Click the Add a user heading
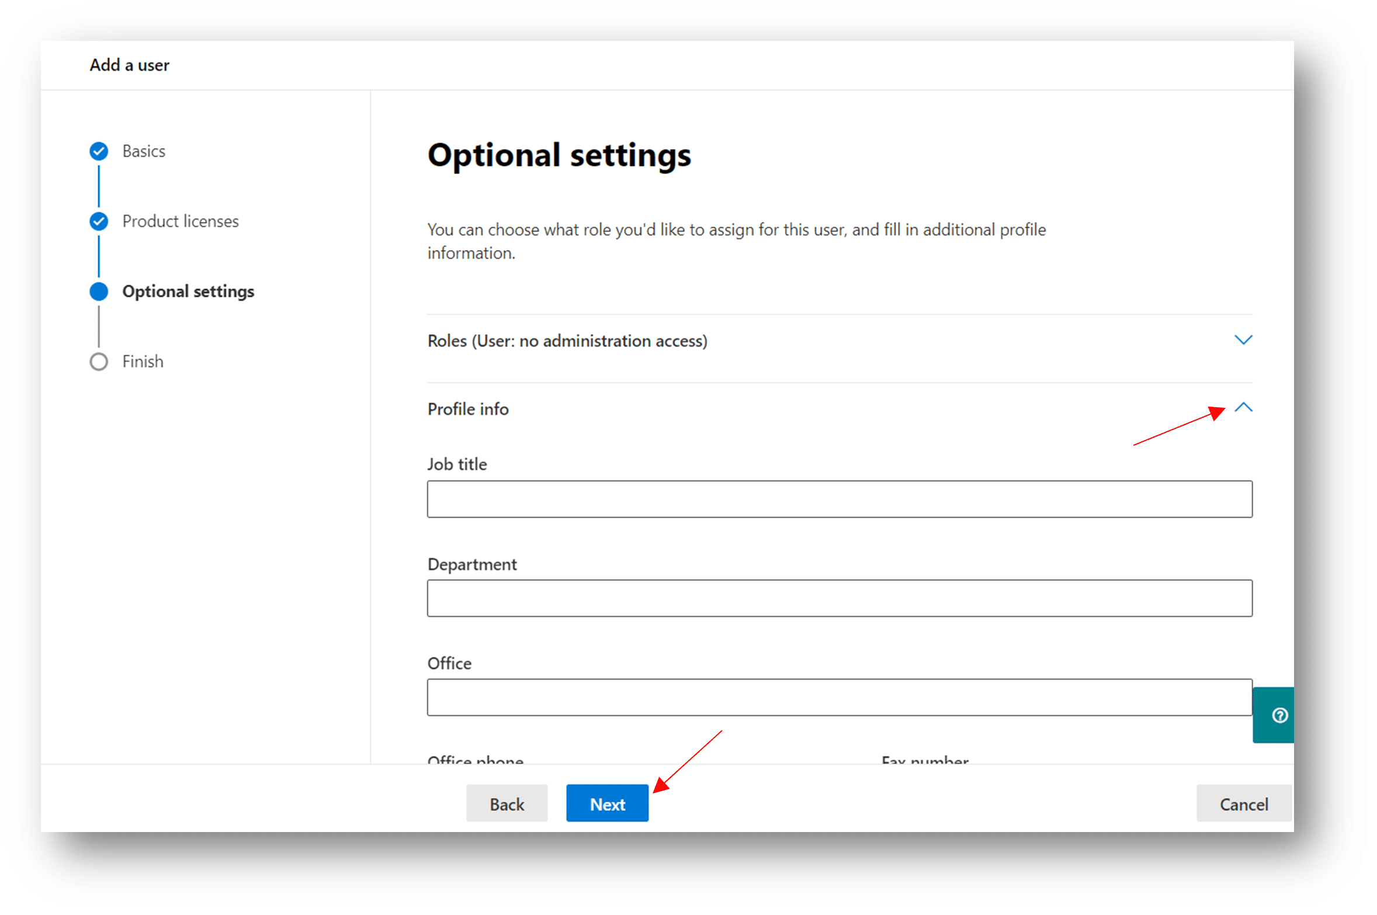Viewport: 1377px width, 915px height. (x=129, y=65)
